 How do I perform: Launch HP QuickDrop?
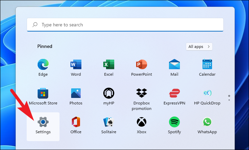click(x=207, y=93)
